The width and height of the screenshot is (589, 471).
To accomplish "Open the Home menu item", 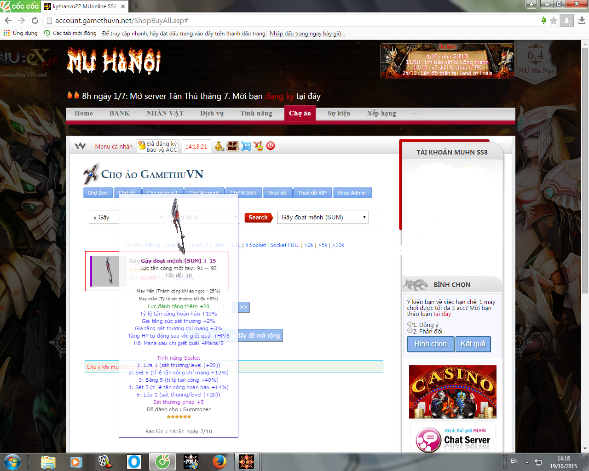I will 84,113.
